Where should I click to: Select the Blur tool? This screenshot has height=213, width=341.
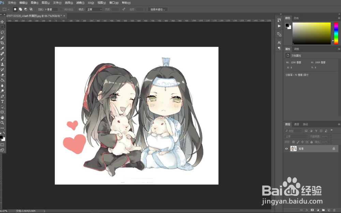pos(2,86)
